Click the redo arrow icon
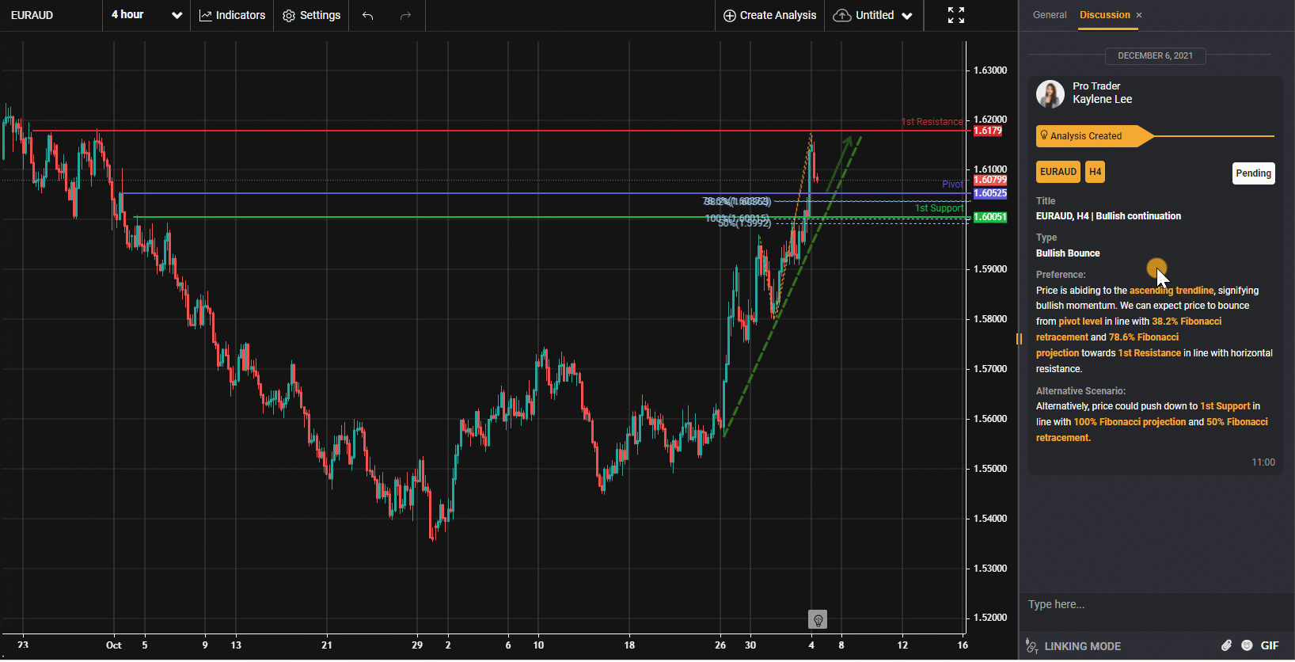This screenshot has height=662, width=1295. point(405,16)
